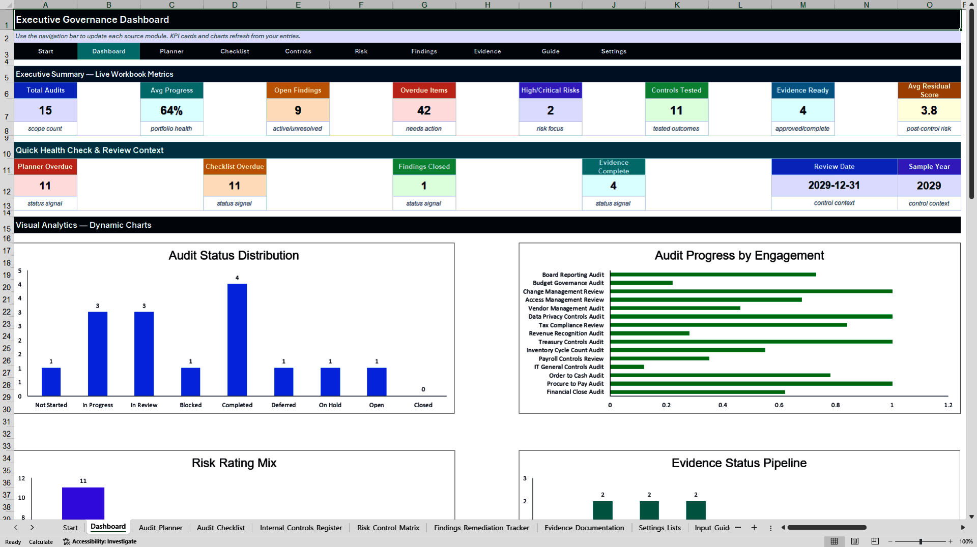Click the zoom slider handle
The height and width of the screenshot is (547, 977).
(921, 541)
